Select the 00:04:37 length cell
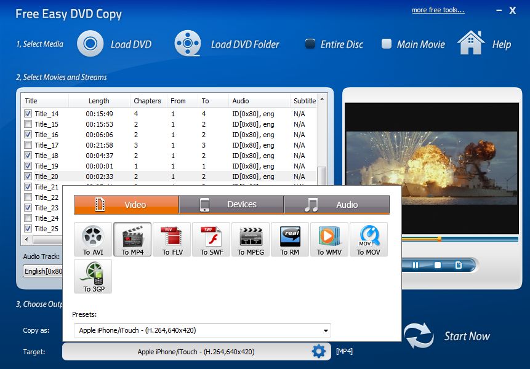Screen dimensions: 530x369 click(x=99, y=156)
